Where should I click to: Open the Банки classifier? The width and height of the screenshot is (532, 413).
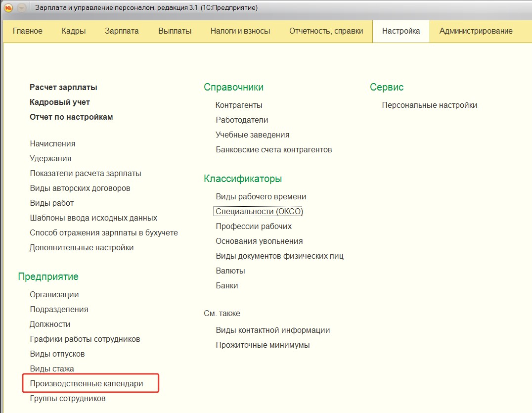pos(227,286)
